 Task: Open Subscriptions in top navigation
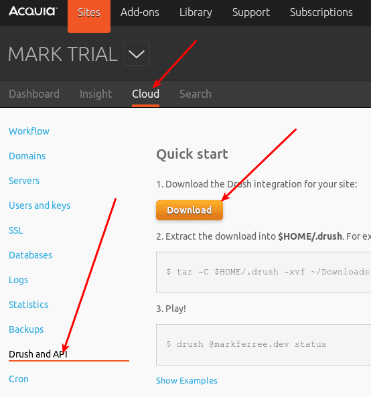(x=321, y=13)
